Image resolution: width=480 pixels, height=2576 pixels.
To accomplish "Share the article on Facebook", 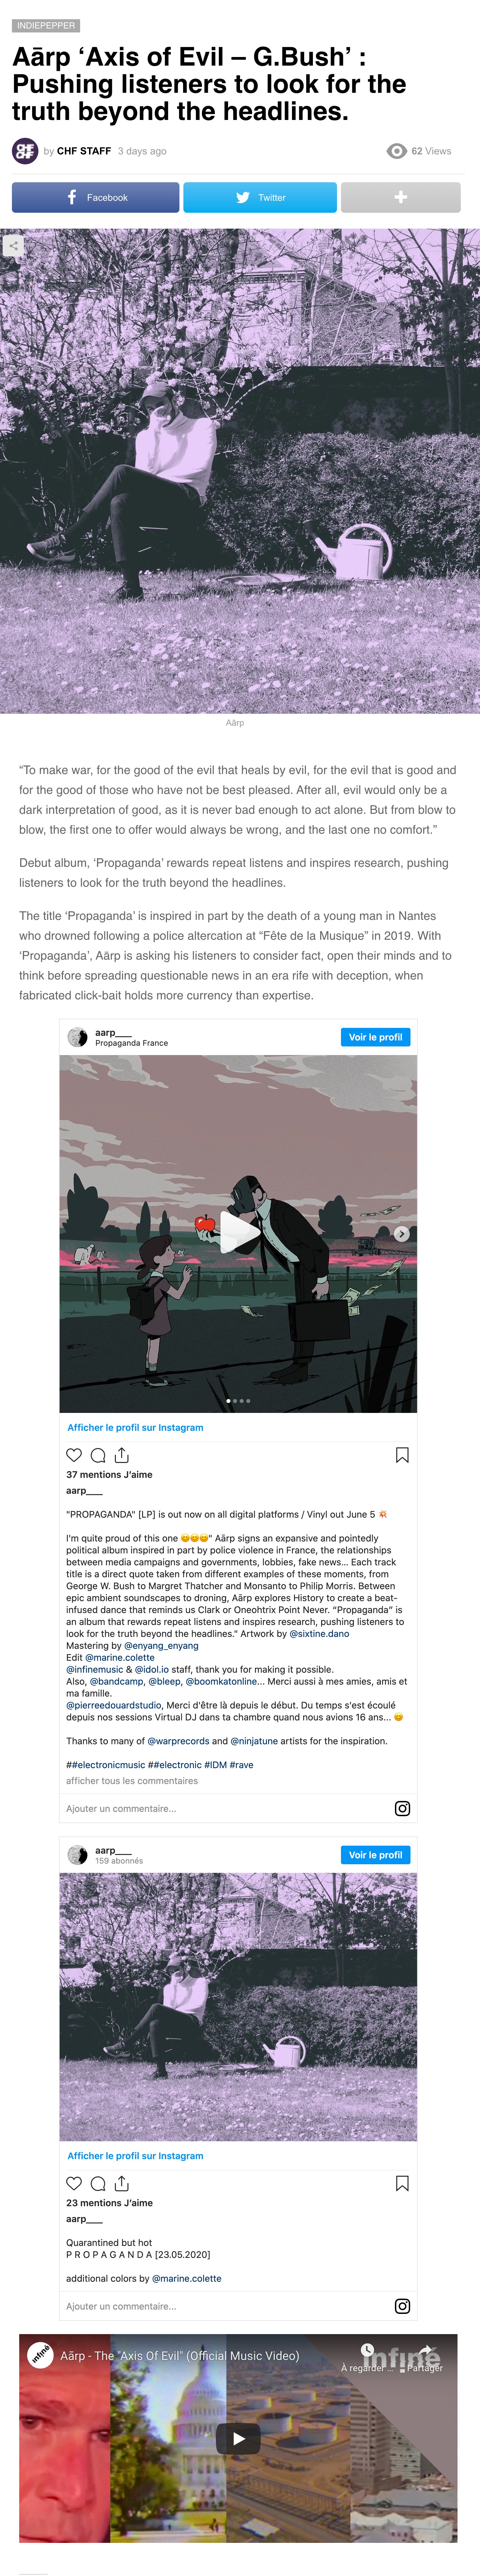I will pyautogui.click(x=96, y=197).
